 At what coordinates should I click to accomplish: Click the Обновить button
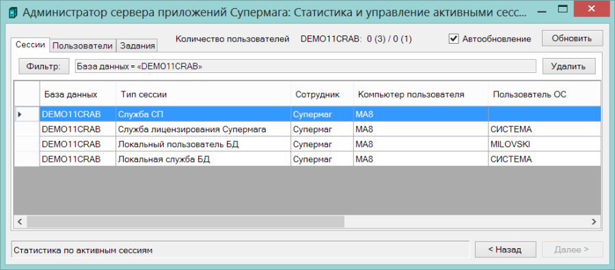[x=572, y=38]
